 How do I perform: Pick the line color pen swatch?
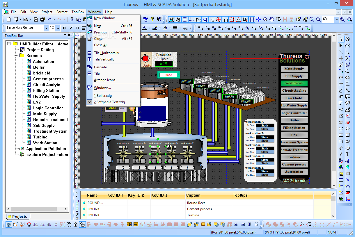(x=155, y=28)
